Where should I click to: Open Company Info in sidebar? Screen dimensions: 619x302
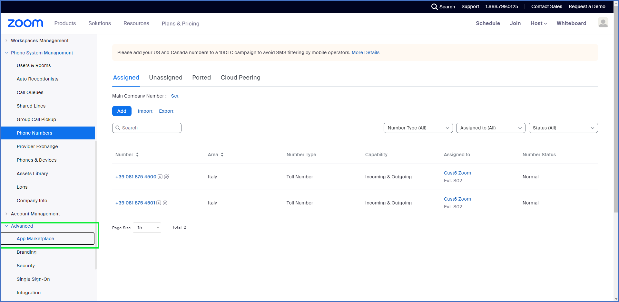(32, 201)
